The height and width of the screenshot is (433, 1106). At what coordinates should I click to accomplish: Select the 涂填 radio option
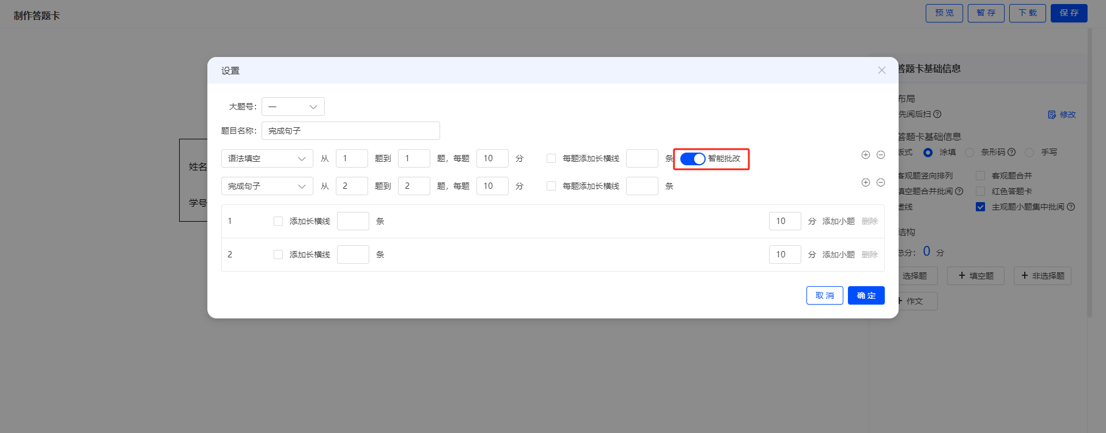[928, 153]
